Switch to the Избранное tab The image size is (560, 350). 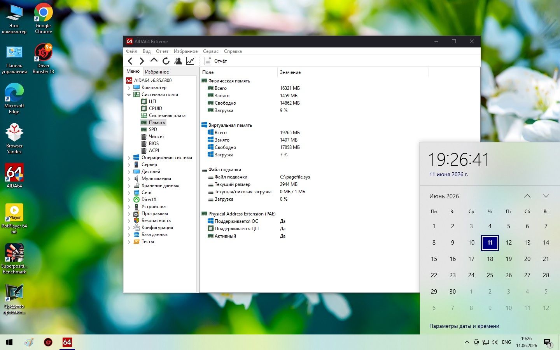(x=157, y=72)
